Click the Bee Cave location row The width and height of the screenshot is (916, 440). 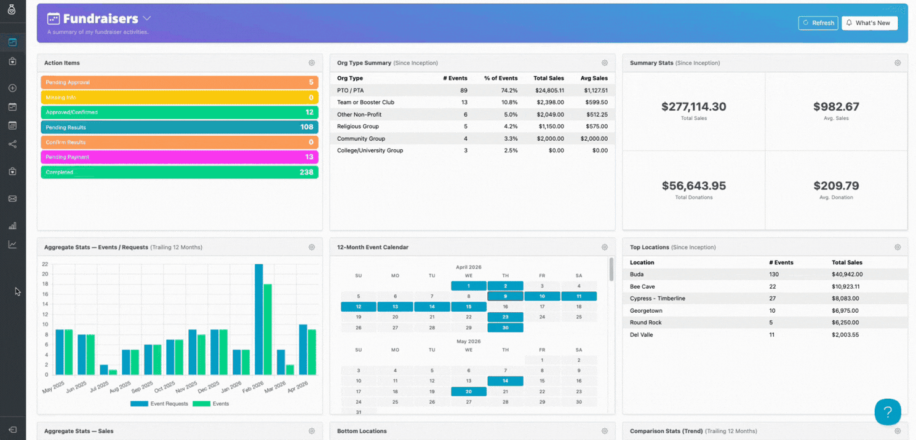766,287
